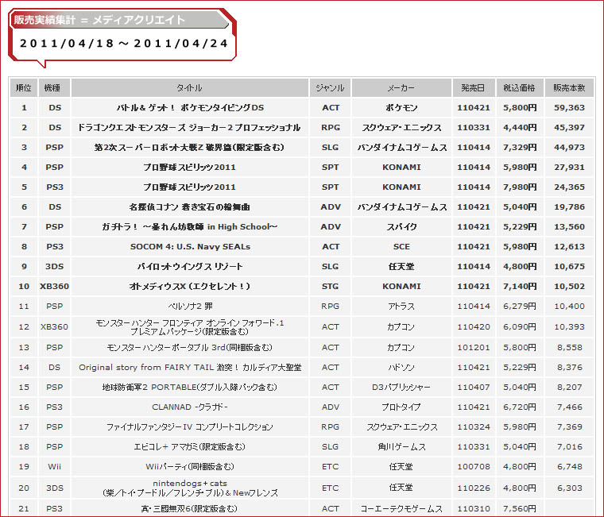Click maker D3パブリッシャー in rank 15 row

pos(401,388)
